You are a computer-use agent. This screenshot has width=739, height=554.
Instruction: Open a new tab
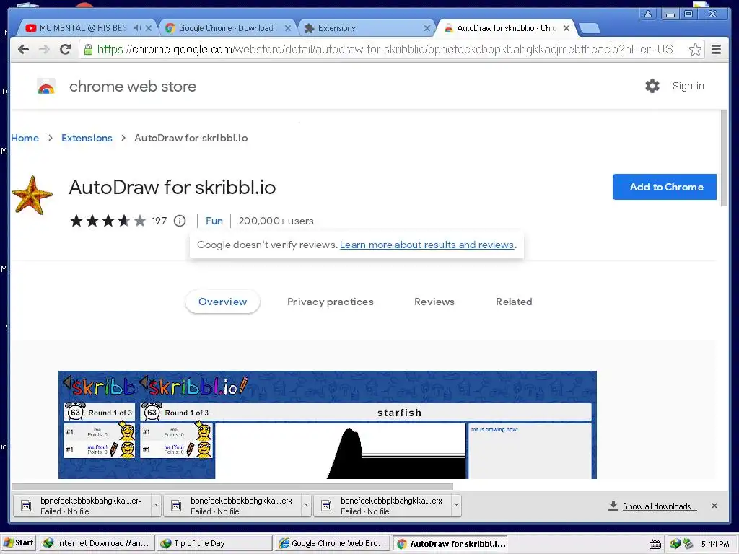[589, 28]
